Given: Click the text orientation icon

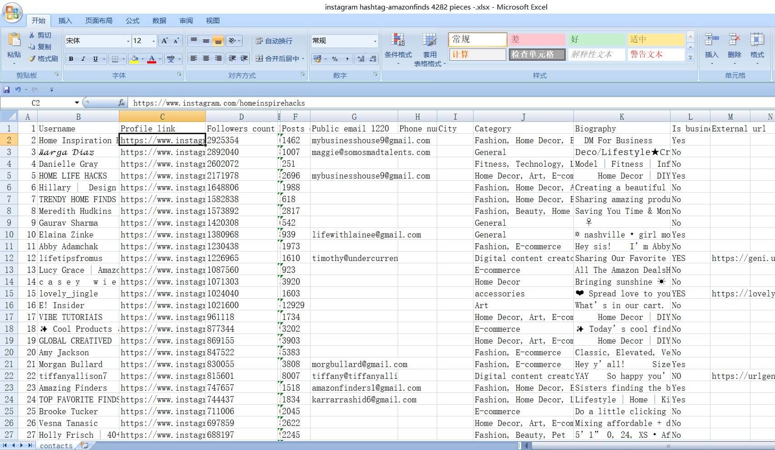Looking at the screenshot, I should pyautogui.click(x=232, y=41).
